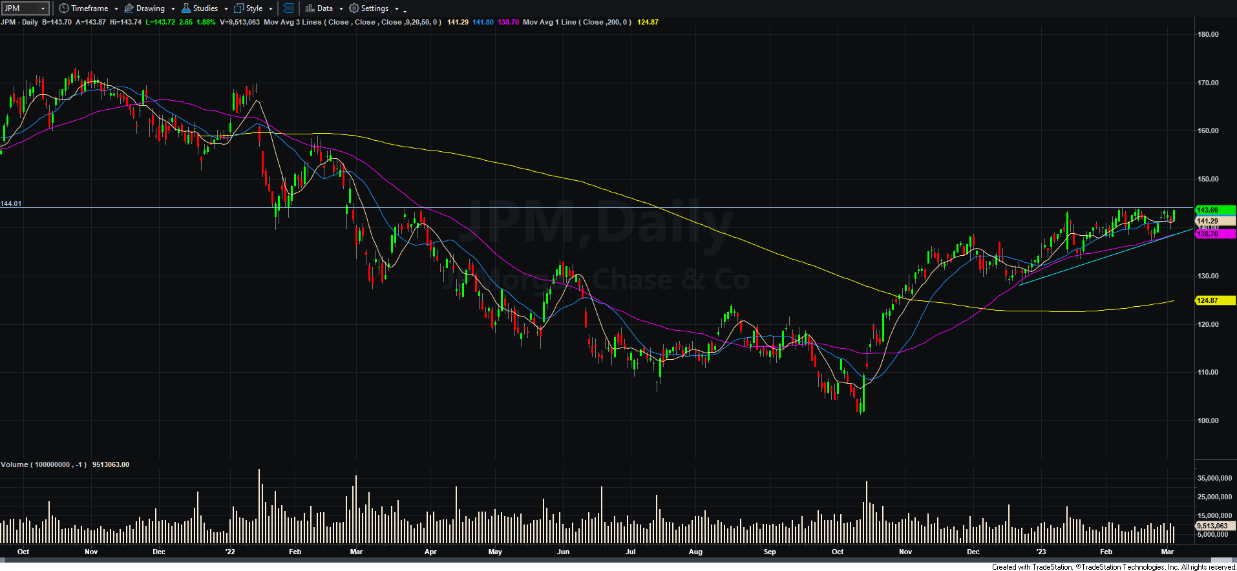Viewport: 1237px width, 571px height.
Task: Expand the Drawing dropdown arrow
Action: [173, 9]
